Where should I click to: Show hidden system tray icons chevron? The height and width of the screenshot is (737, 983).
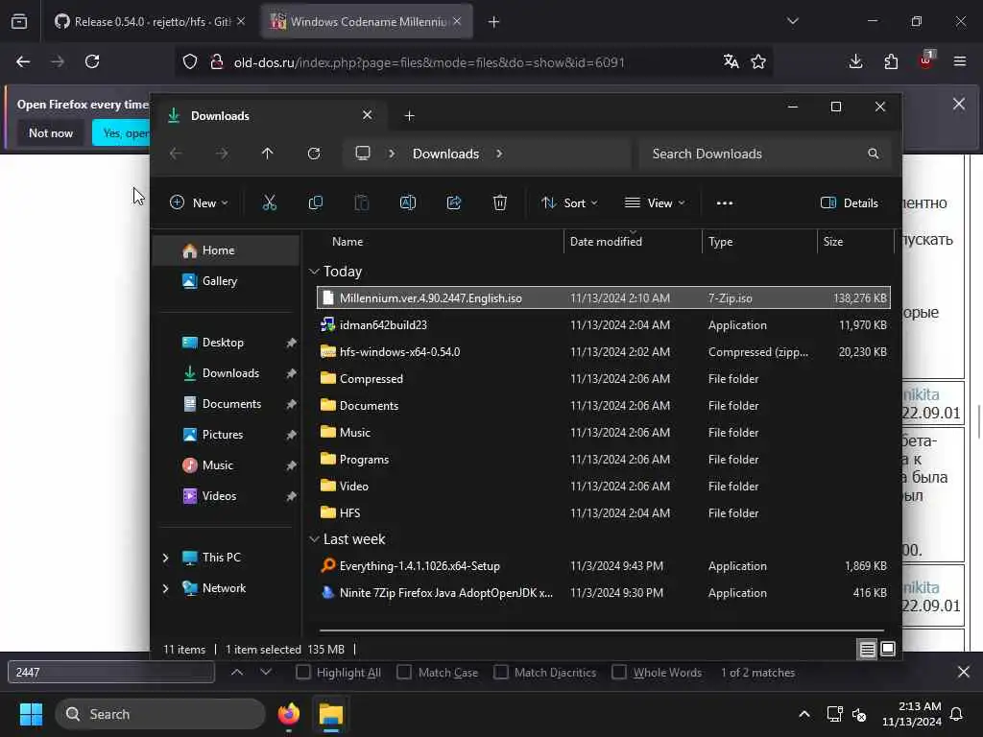(804, 714)
